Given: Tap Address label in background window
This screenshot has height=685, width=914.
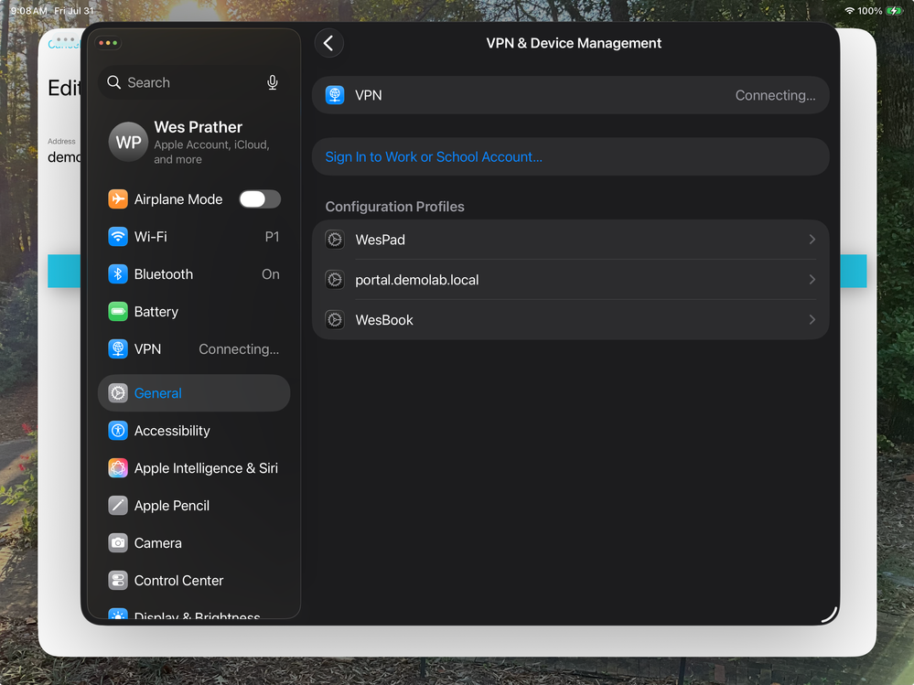Looking at the screenshot, I should point(61,141).
